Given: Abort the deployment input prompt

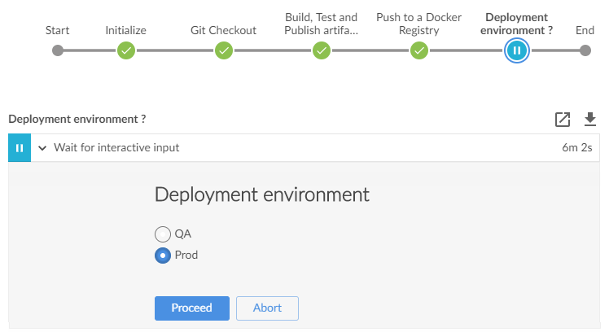Looking at the screenshot, I should [267, 308].
